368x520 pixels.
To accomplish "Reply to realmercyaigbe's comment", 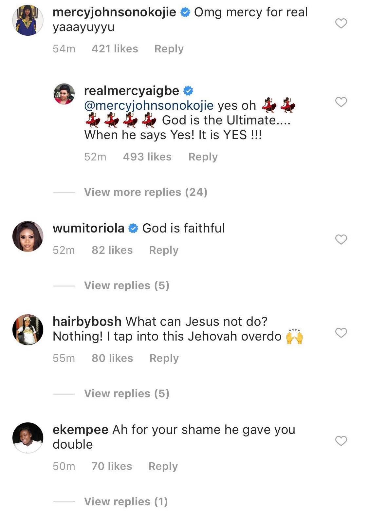I will (x=203, y=157).
